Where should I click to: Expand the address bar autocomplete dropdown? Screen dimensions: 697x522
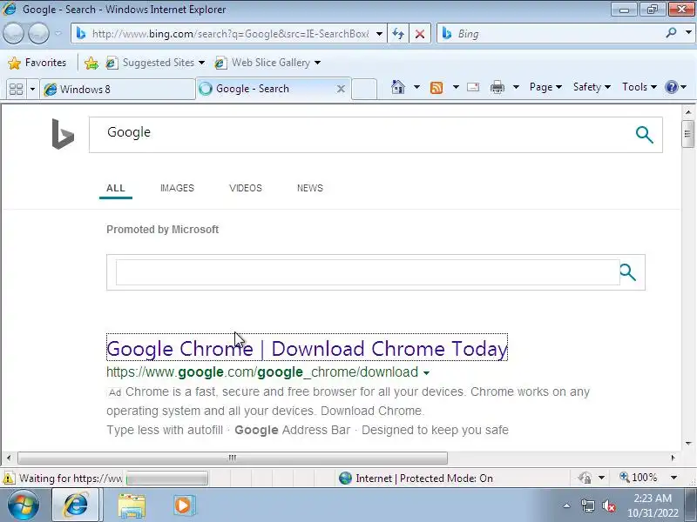[x=379, y=34]
